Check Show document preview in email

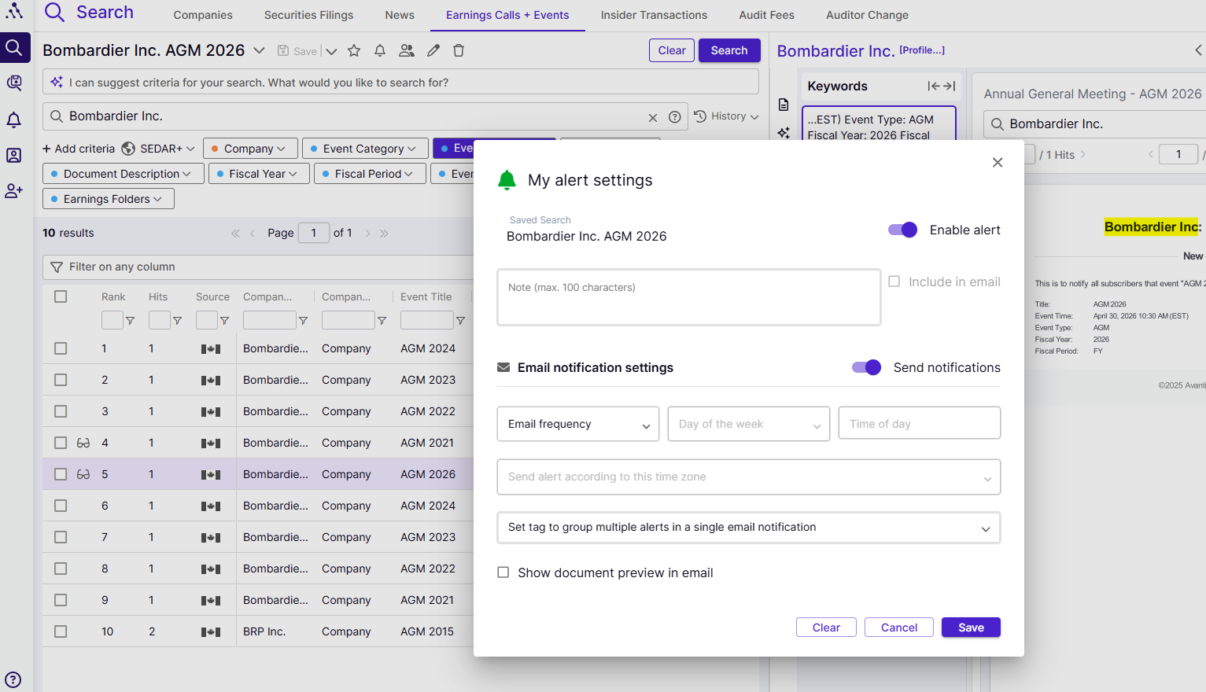point(503,572)
